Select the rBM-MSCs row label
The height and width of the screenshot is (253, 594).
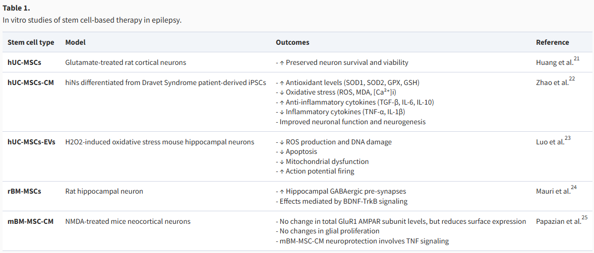point(25,192)
